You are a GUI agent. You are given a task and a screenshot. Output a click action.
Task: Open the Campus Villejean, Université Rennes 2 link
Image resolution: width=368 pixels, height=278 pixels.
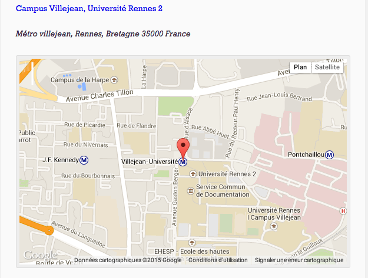pos(89,9)
